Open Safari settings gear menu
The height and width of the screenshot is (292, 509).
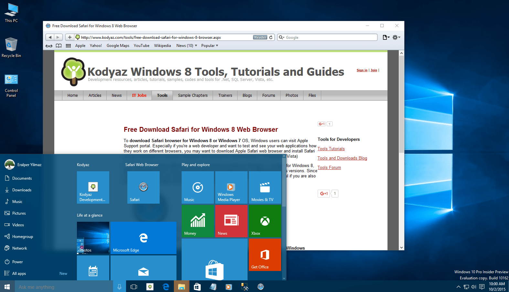396,37
